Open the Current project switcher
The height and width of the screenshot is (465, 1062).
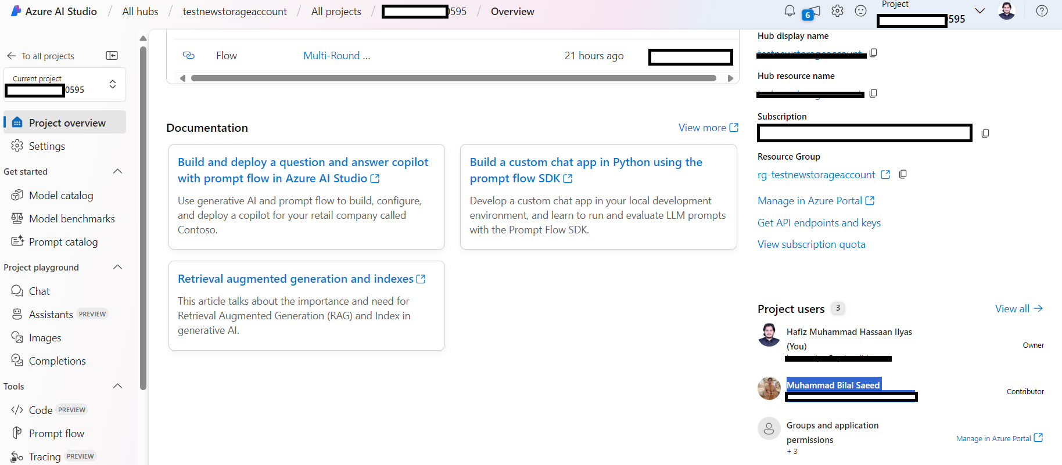click(64, 85)
